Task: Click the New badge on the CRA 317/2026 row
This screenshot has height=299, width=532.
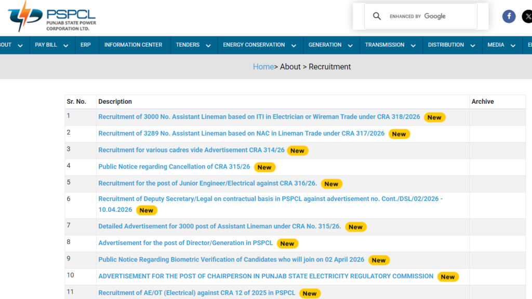Action: coord(399,134)
